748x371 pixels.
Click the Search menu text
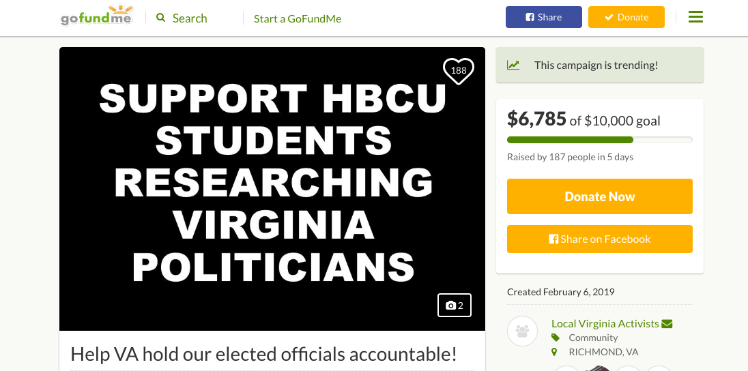click(x=190, y=18)
